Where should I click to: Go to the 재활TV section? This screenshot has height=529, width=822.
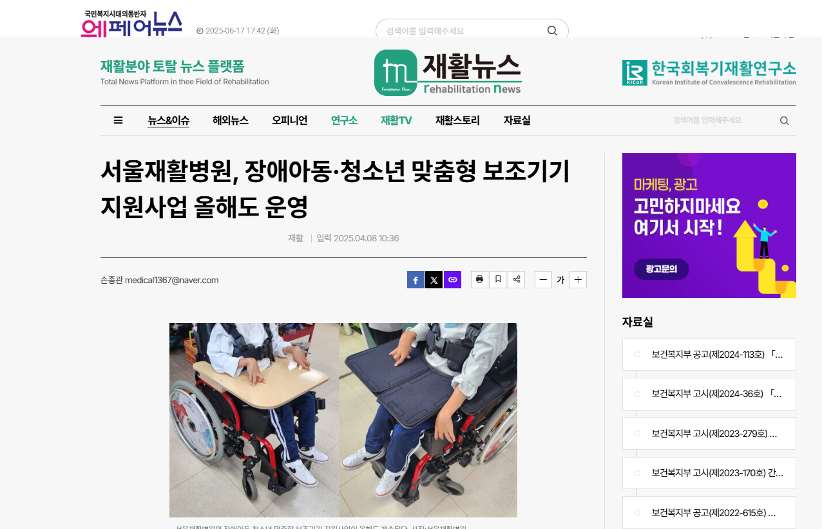(396, 120)
